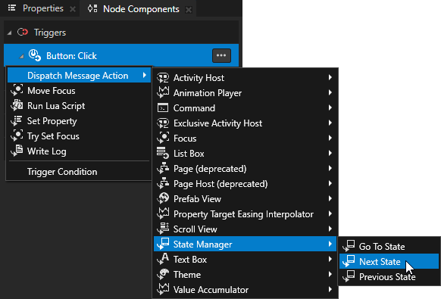Image resolution: width=441 pixels, height=299 pixels.
Task: Open the Text Box submenu arrow
Action: [330, 259]
